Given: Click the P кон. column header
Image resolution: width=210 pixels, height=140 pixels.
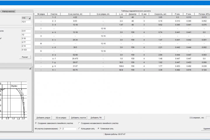Looking at the screenshot, I should (x=189, y=14).
